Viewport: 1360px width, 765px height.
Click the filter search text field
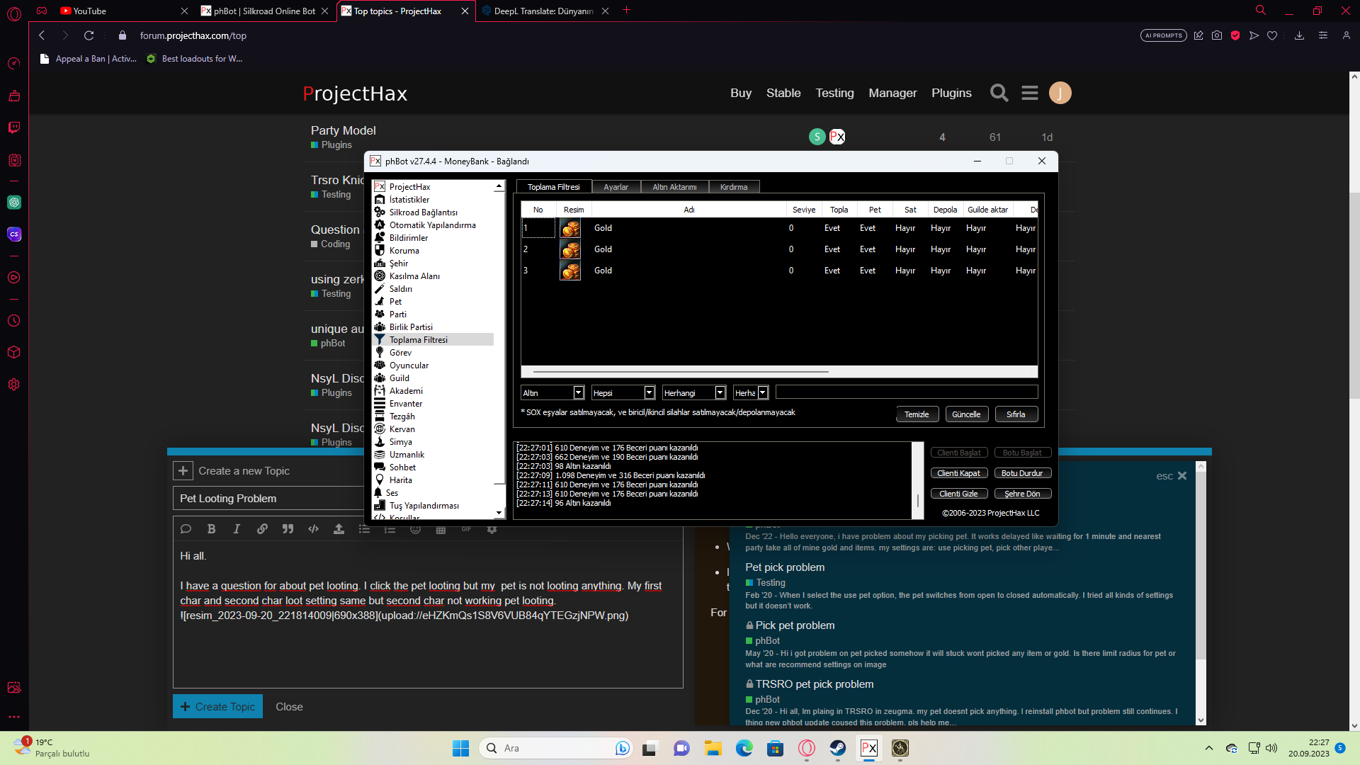[906, 392]
